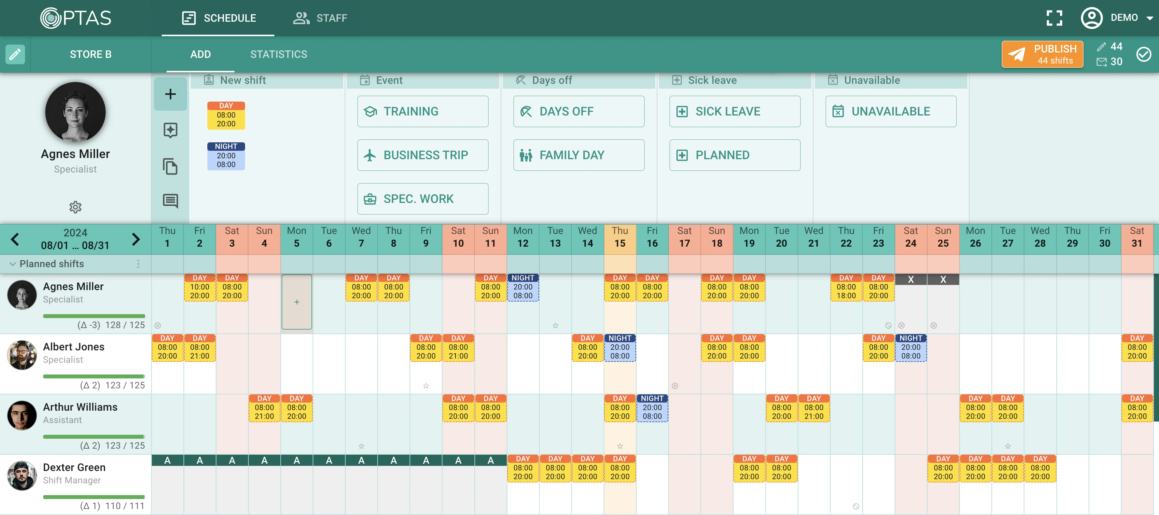Click the star icon in Arthur Williams Tue 27
This screenshot has height=515, width=1159.
[x=1008, y=446]
